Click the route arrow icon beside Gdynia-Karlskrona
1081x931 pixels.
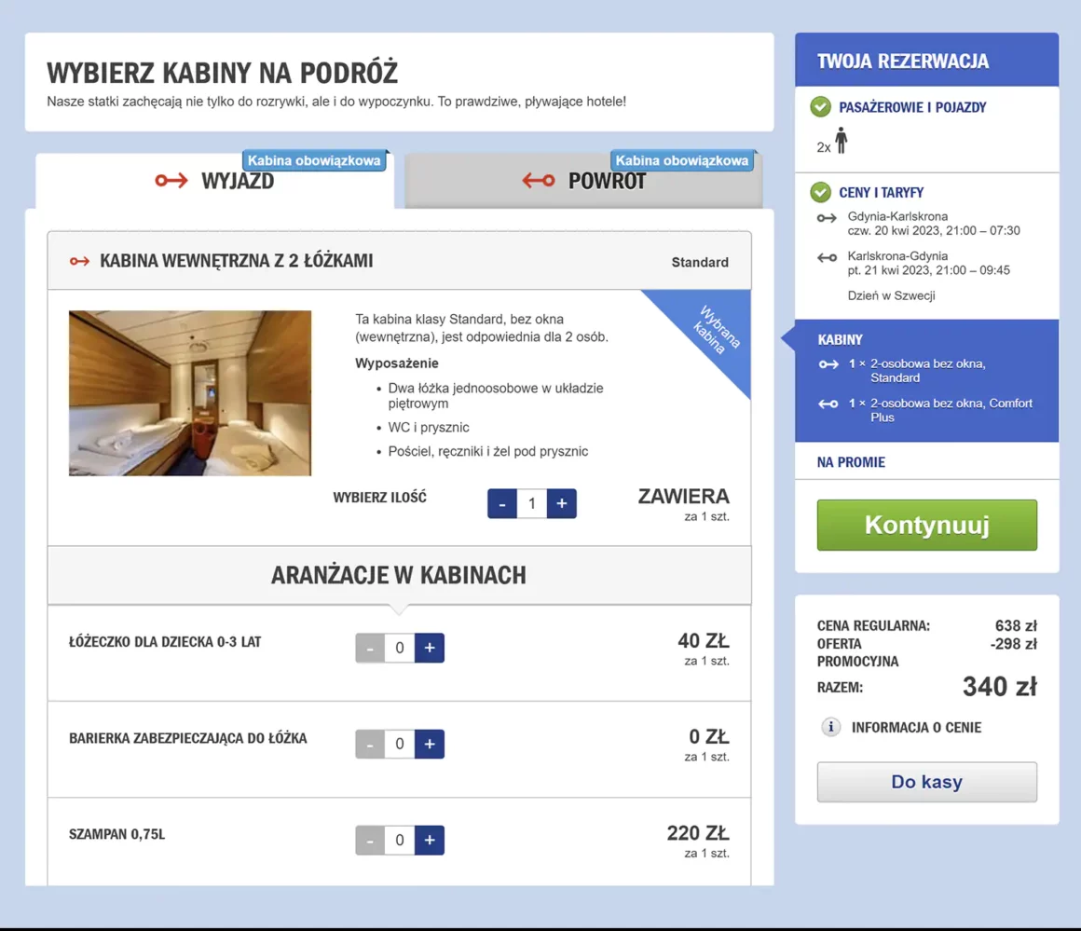[x=826, y=218]
